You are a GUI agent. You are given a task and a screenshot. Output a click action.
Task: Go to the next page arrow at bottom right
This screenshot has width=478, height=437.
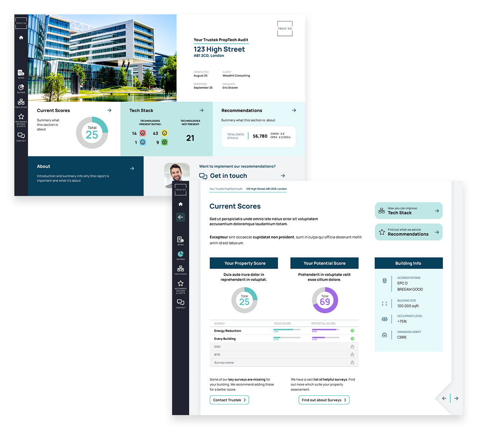point(456,398)
